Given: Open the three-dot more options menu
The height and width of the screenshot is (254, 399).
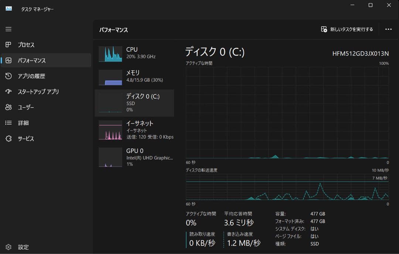Looking at the screenshot, I should (388, 29).
